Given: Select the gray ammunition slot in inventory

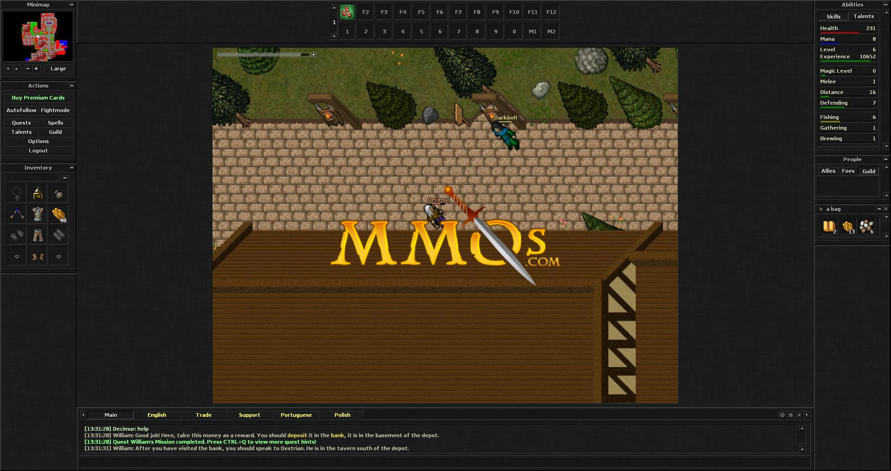Looking at the screenshot, I should coord(59,235).
